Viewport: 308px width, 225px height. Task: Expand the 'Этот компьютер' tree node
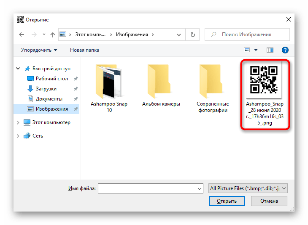(x=18, y=122)
